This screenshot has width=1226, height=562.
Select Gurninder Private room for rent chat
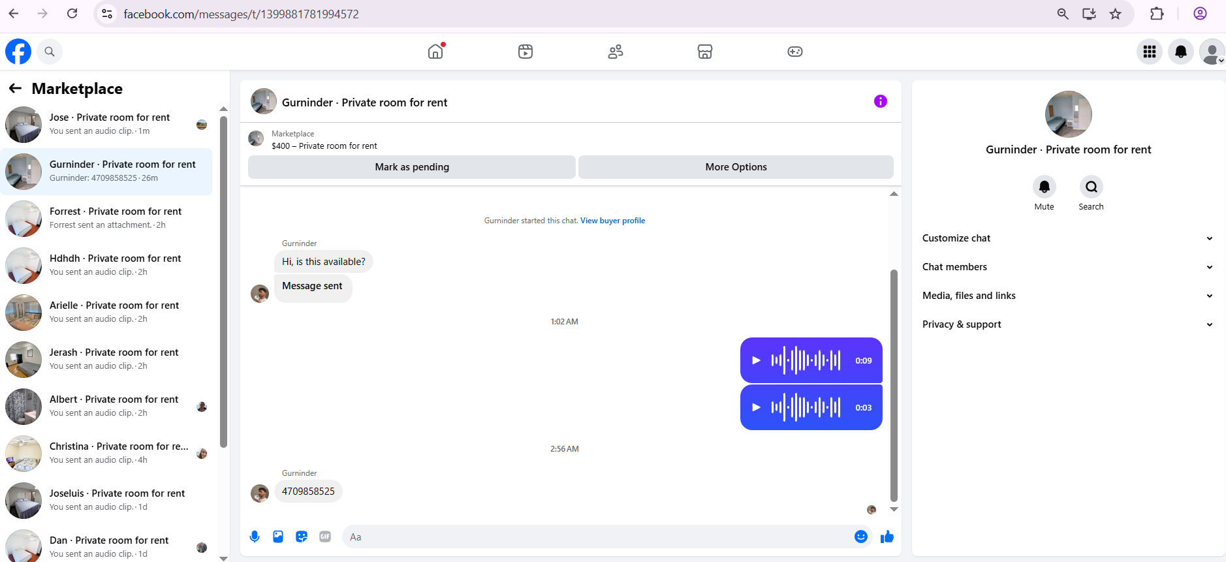(x=108, y=172)
